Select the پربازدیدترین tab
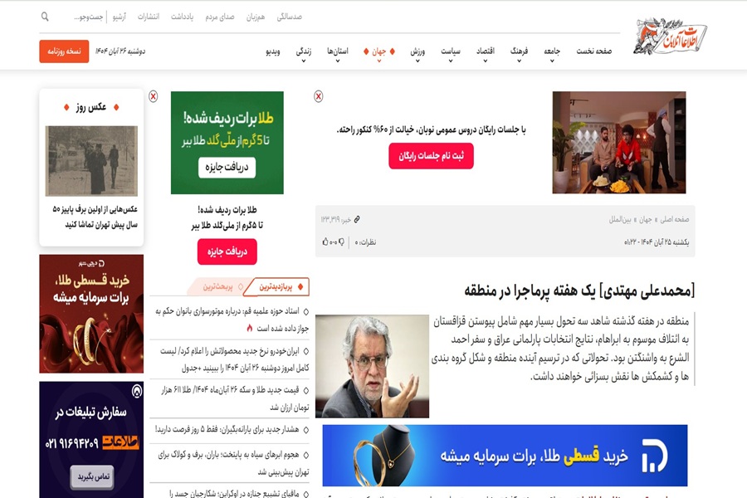 (280, 287)
